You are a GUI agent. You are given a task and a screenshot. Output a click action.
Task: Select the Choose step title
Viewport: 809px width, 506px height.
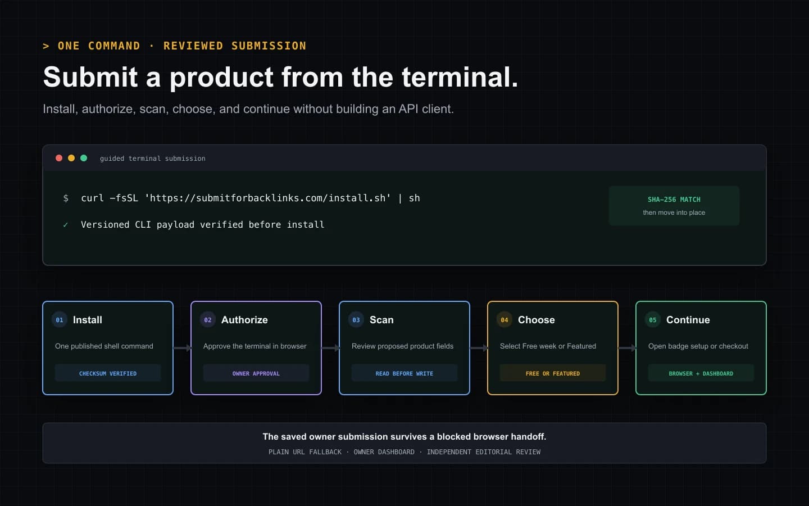tap(537, 320)
